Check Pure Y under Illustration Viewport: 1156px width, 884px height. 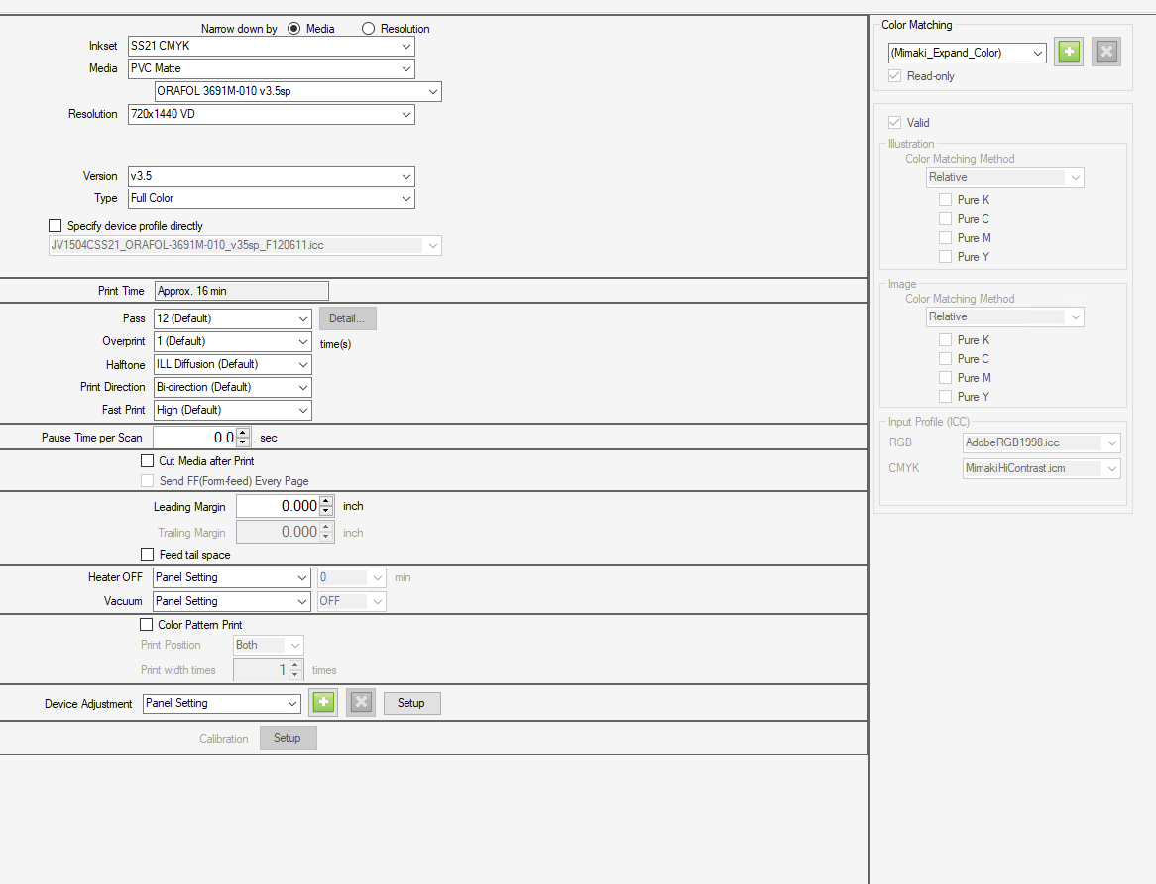945,256
